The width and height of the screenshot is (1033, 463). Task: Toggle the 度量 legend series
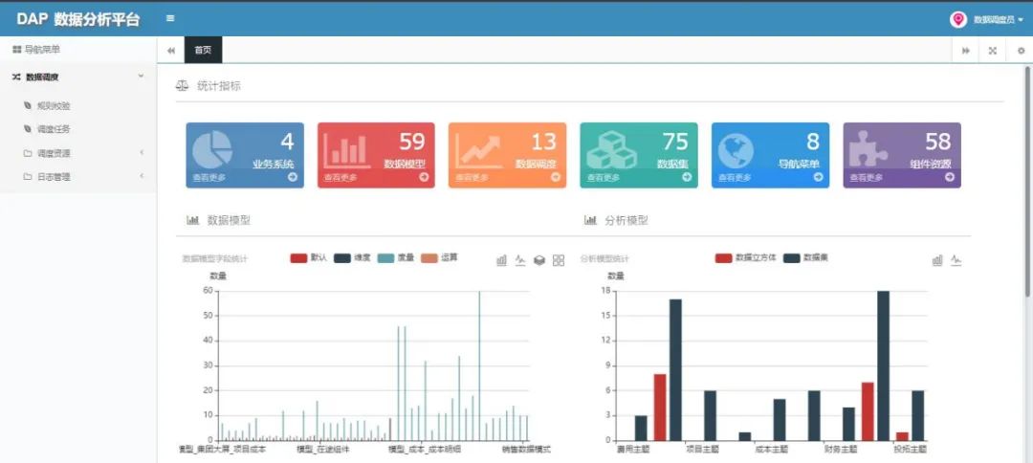(x=395, y=258)
